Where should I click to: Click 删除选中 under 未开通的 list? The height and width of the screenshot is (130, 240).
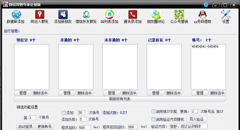[129, 93]
